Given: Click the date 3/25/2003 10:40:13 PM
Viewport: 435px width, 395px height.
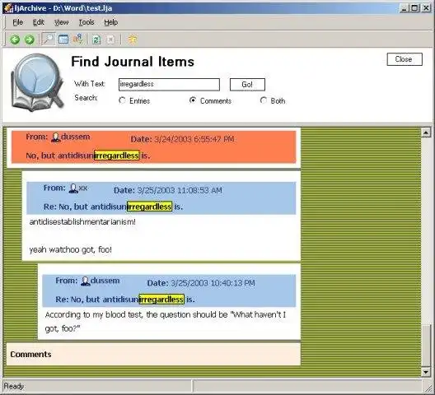Looking at the screenshot, I should [213, 283].
